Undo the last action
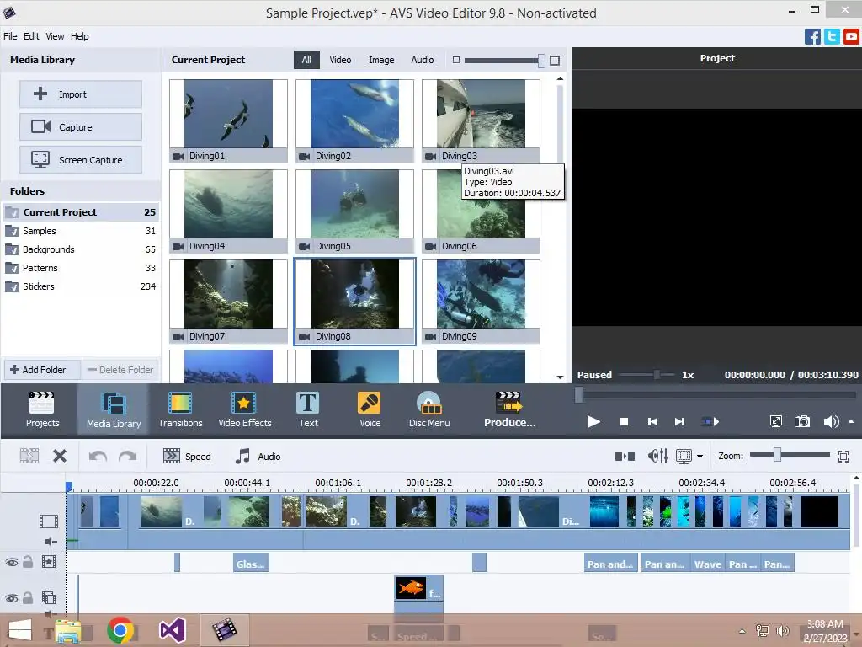 98,456
